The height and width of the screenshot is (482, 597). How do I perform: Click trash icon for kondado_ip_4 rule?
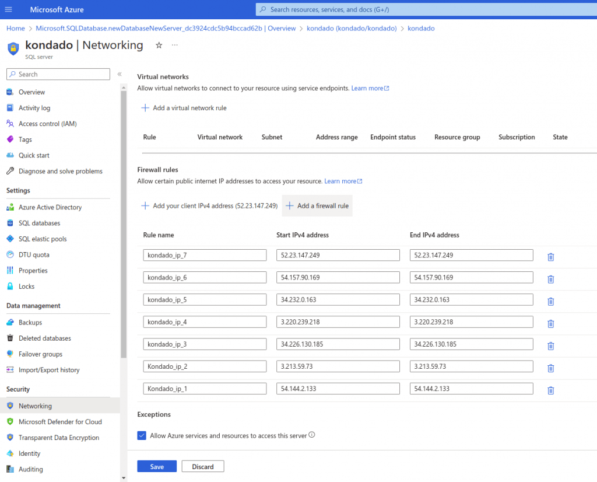coord(550,323)
